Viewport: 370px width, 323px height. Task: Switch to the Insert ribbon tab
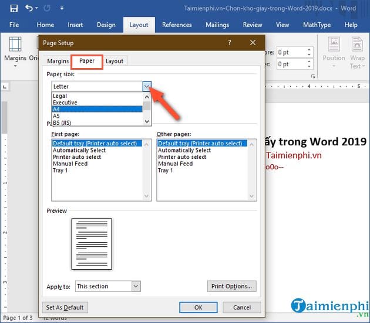(x=75, y=25)
